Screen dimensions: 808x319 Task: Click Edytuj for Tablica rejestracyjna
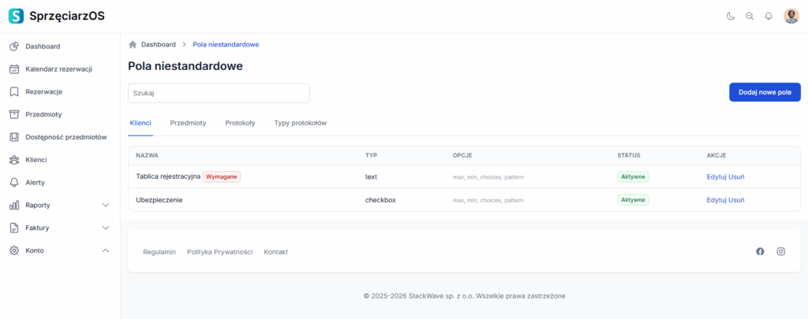(716, 177)
